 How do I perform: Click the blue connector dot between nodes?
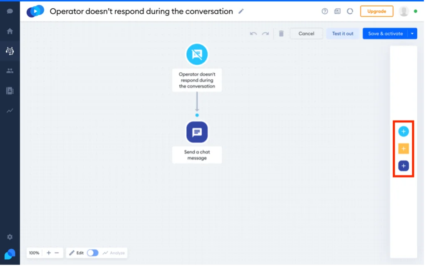point(197,115)
